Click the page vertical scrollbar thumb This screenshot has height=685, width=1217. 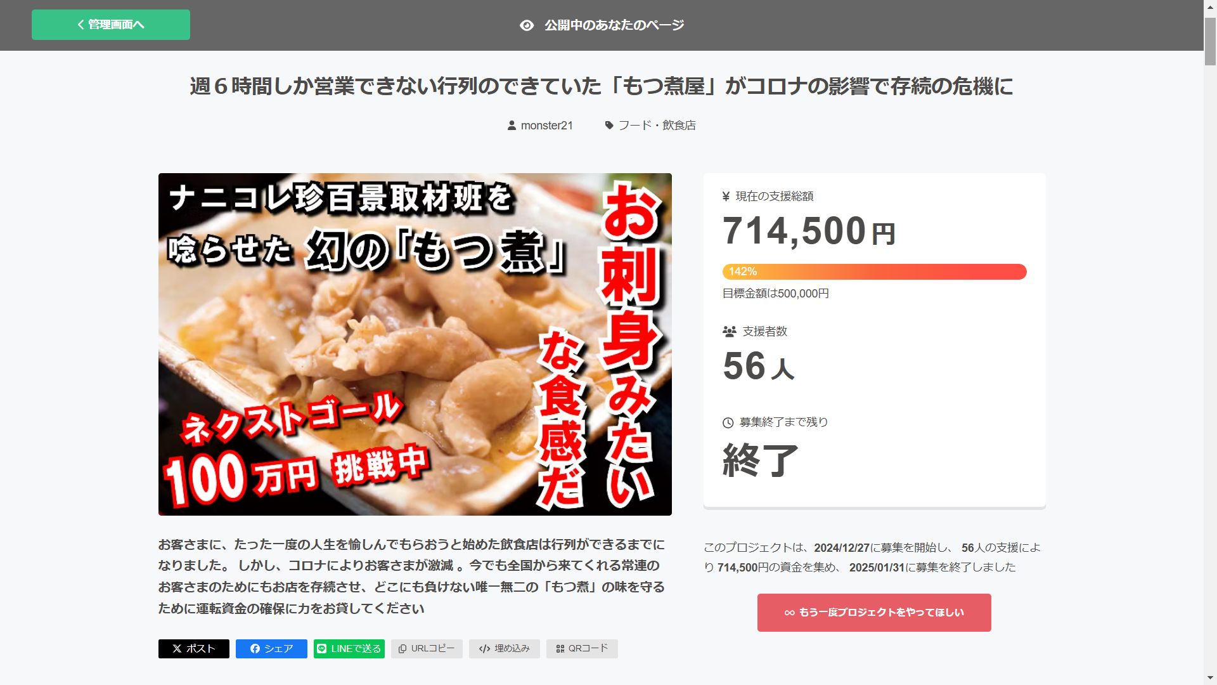pyautogui.click(x=1211, y=41)
